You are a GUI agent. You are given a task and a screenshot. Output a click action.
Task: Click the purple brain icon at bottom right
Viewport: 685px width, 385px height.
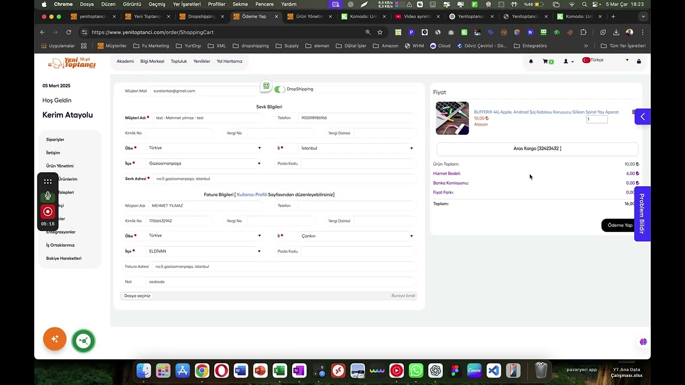[643, 342]
